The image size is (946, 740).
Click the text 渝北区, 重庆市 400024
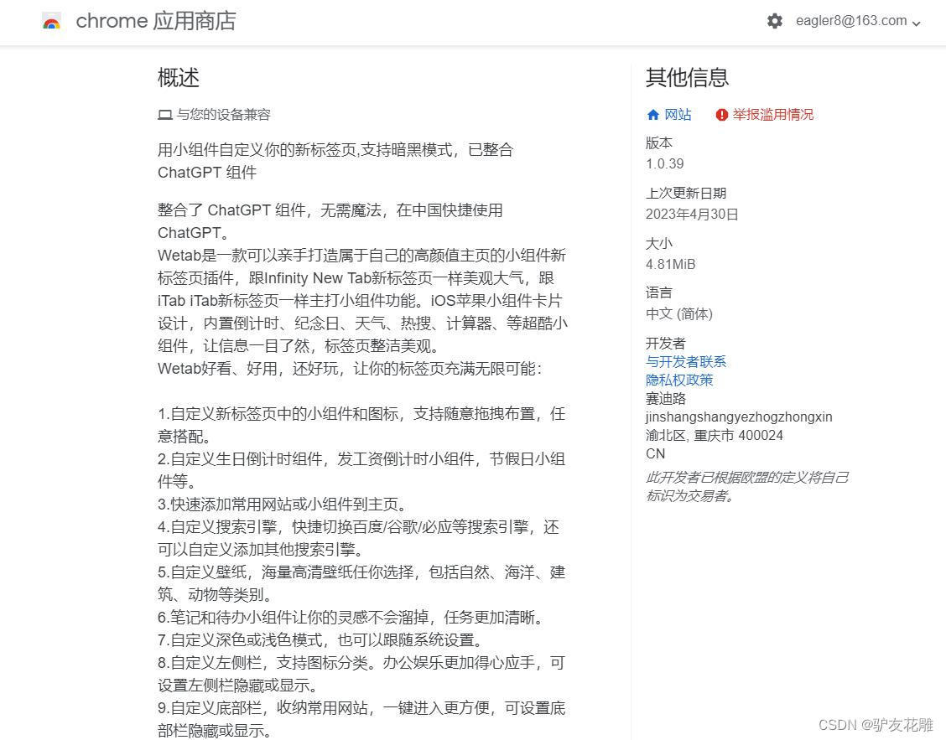pos(715,436)
